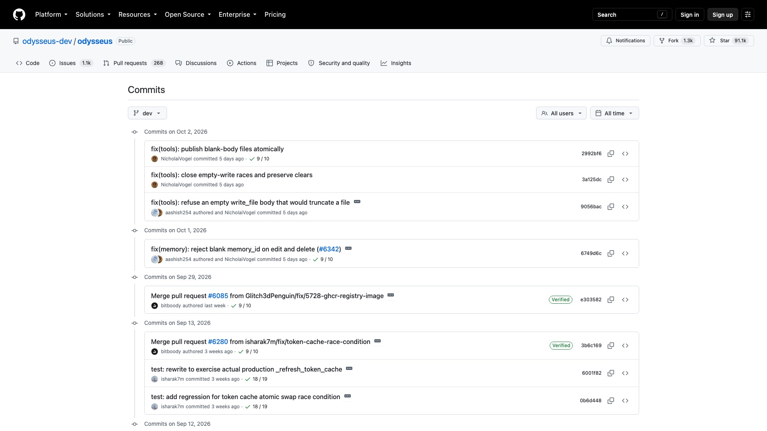
Task: Browse repository at commit 9056bac
Action: click(625, 207)
